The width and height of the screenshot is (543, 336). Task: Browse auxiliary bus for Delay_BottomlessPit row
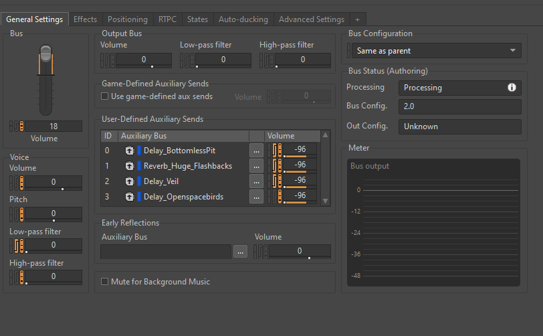point(256,151)
